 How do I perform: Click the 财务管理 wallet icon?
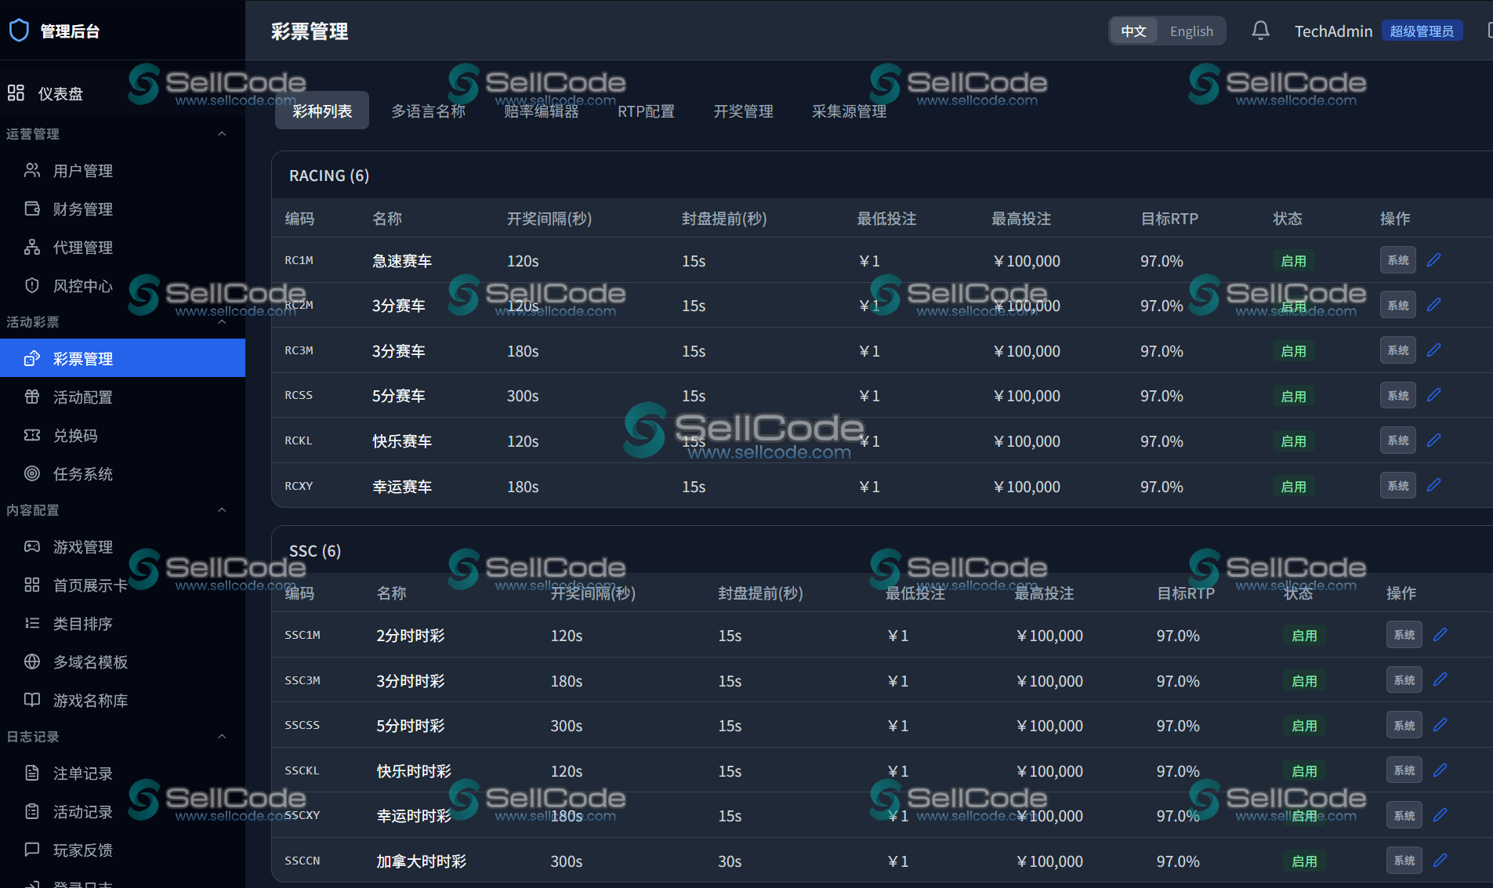(x=32, y=208)
